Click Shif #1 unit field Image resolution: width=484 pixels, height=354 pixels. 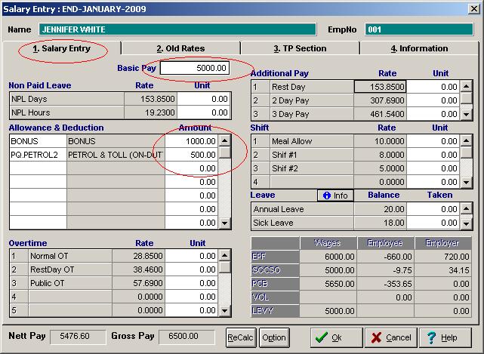pyautogui.click(x=433, y=155)
